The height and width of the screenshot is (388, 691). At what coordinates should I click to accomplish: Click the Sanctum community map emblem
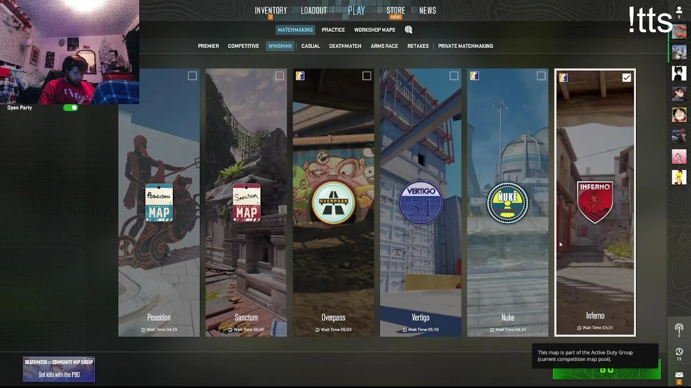[246, 203]
